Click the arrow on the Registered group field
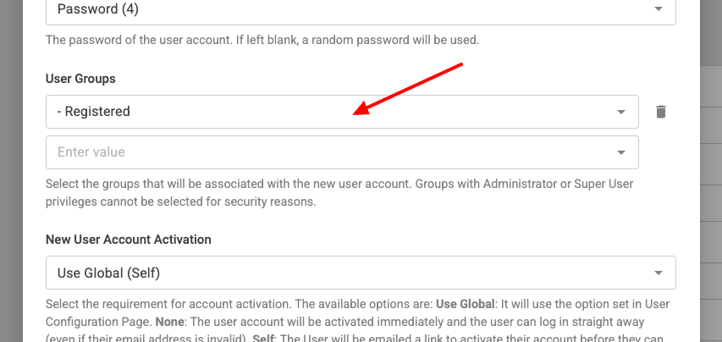 (621, 112)
